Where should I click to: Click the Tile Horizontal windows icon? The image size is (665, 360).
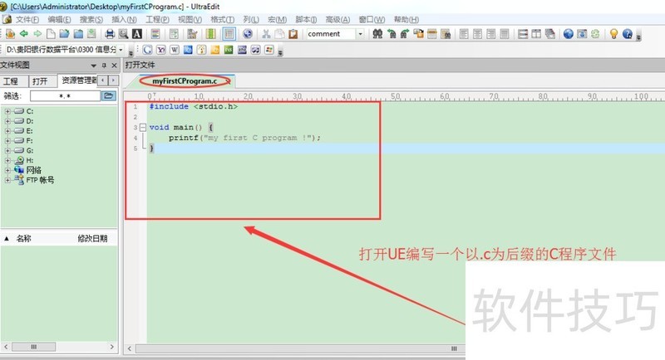[523, 34]
